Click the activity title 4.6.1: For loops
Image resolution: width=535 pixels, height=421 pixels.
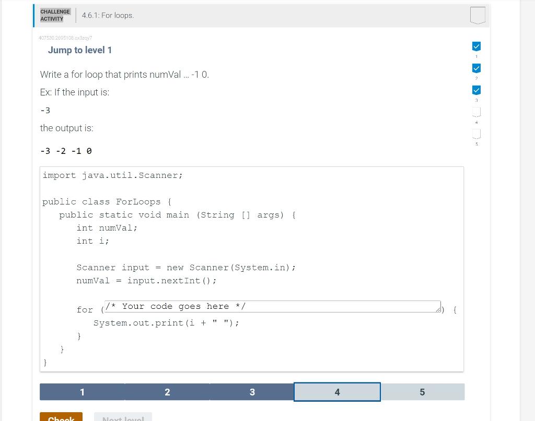108,15
